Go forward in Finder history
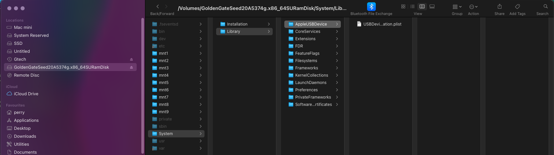This screenshot has height=155, width=554. (166, 7)
